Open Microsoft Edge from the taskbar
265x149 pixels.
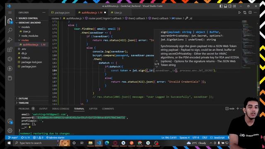[107, 143]
